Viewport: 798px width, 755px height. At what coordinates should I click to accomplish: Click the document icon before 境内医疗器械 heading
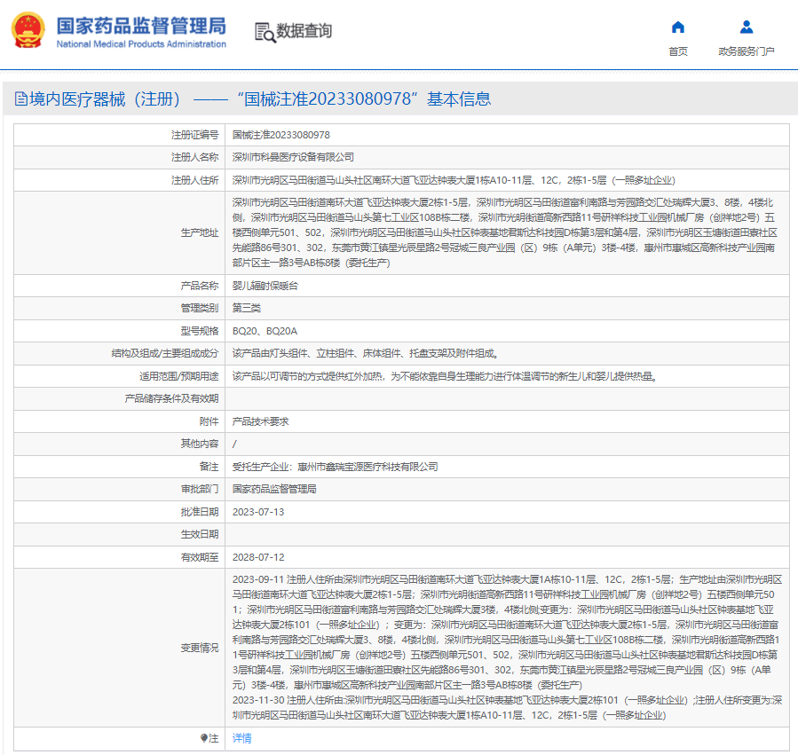[21, 98]
